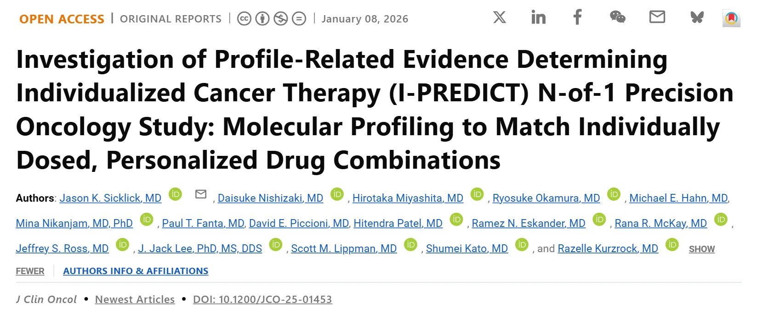The width and height of the screenshot is (757, 314).
Task: Share article on X (Twitter)
Action: pyautogui.click(x=499, y=17)
